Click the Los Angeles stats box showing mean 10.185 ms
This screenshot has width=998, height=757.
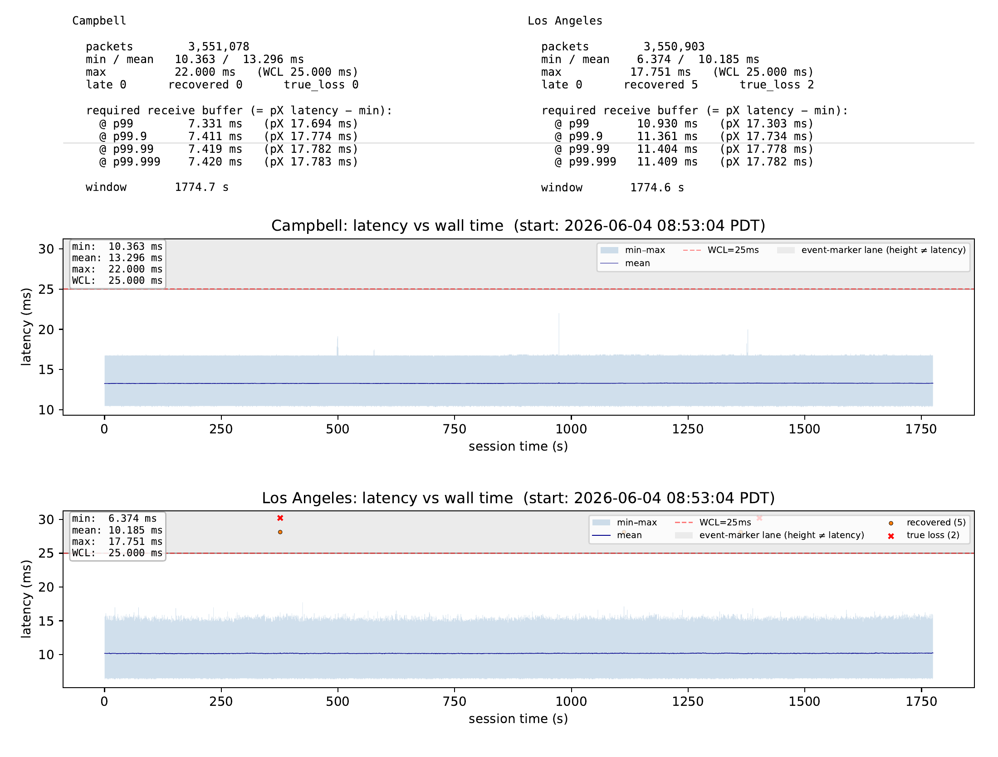117,536
